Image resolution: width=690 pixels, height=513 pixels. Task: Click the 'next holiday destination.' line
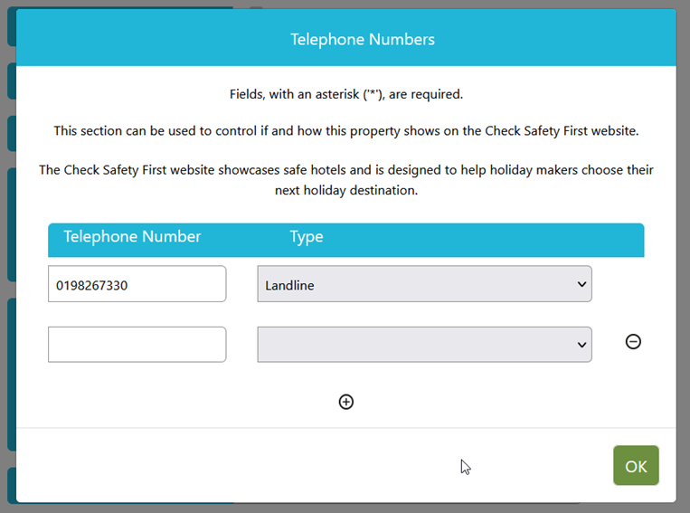(x=345, y=190)
